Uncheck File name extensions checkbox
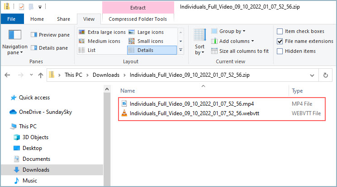Viewport: 337px width, 187px height. click(280, 41)
